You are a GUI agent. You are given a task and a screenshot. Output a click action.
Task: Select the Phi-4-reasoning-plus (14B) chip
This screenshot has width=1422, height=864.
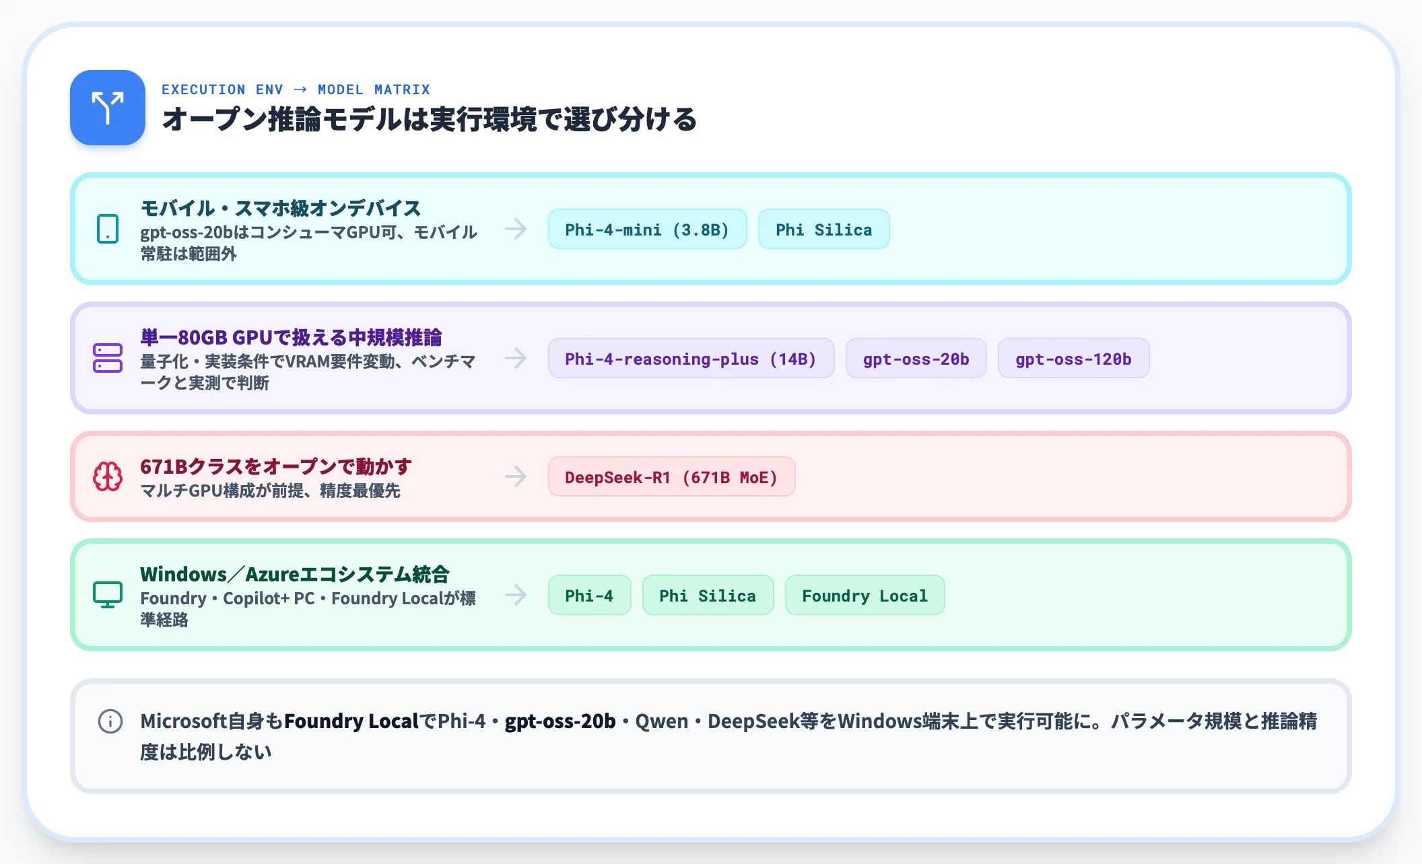click(x=691, y=358)
